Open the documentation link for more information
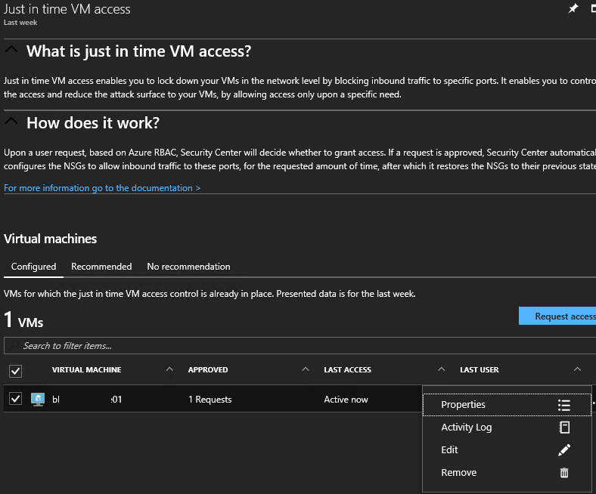This screenshot has height=494, width=596. tap(102, 188)
